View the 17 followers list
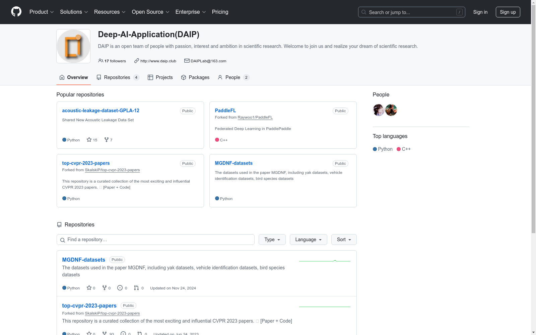 coord(112,61)
